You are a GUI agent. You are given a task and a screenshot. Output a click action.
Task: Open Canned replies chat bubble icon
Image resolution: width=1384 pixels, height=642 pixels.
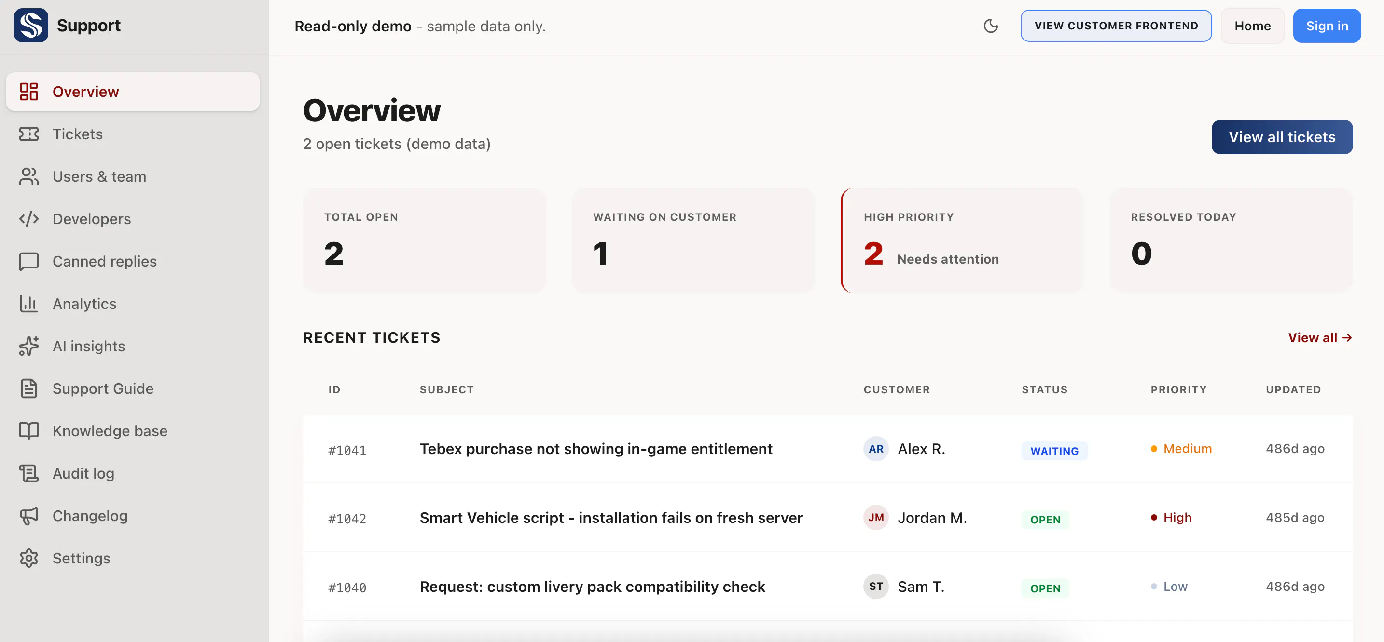click(29, 261)
